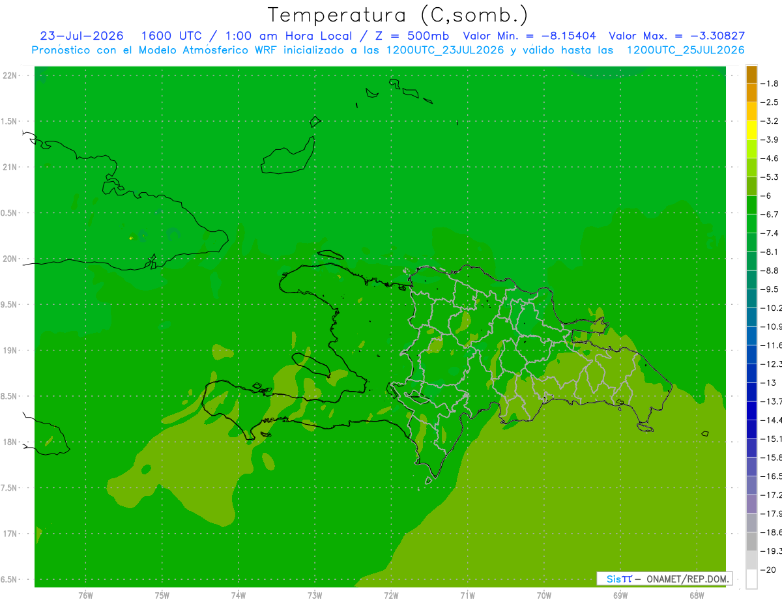Viewport: 782px width, 604px height.
Task: Click "Valor Max. = -3.30827" value
Action: tap(676, 36)
